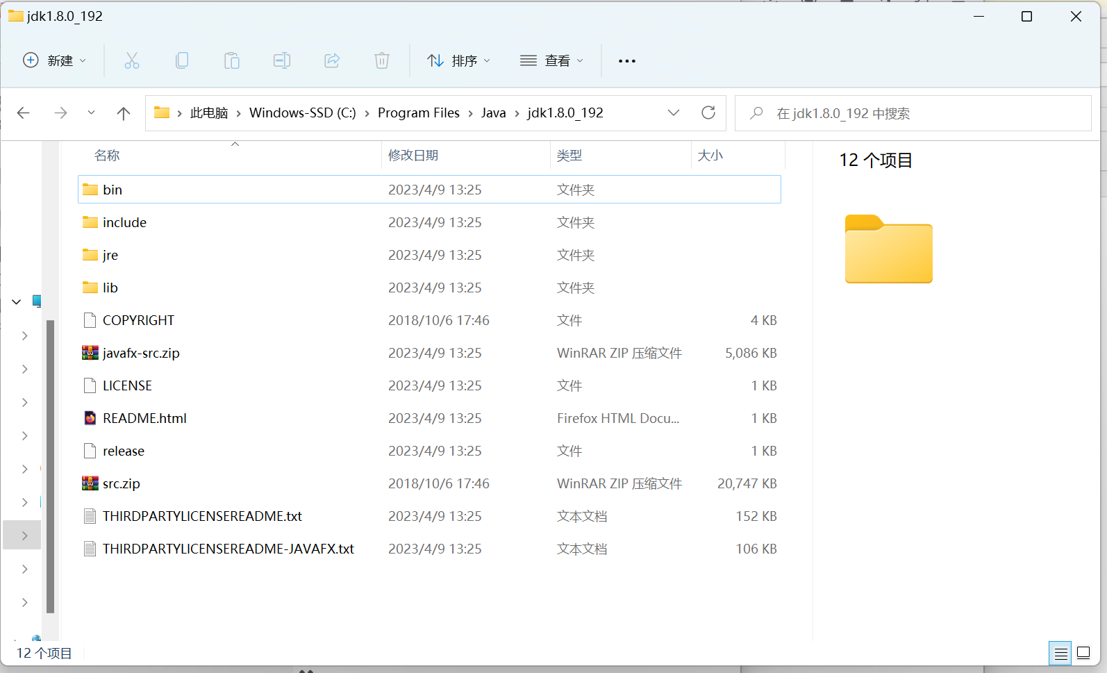Collapse the expanded navigation tree node
Image resolution: width=1107 pixels, height=673 pixels.
[x=17, y=301]
